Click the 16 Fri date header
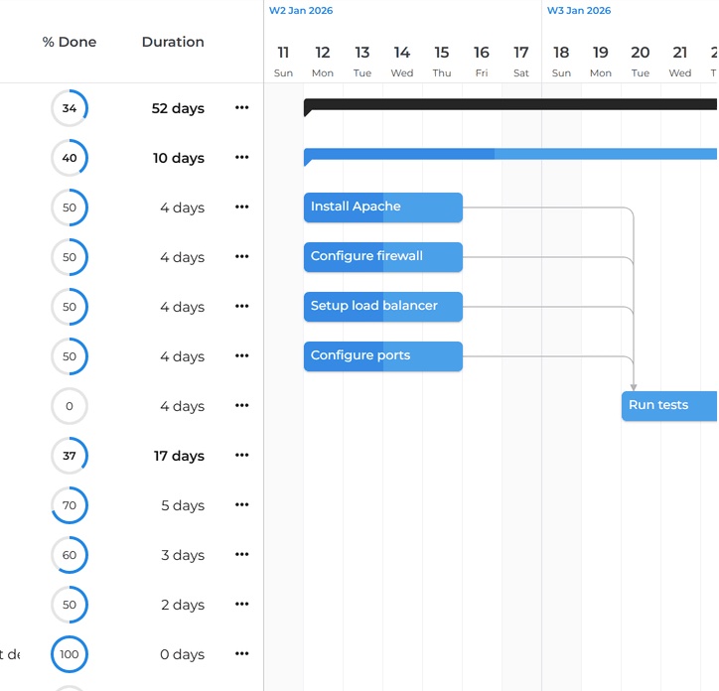719x691 pixels. point(482,61)
